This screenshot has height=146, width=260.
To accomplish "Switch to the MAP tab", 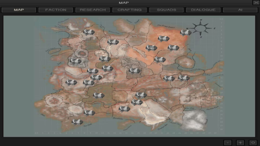I will [19, 10].
